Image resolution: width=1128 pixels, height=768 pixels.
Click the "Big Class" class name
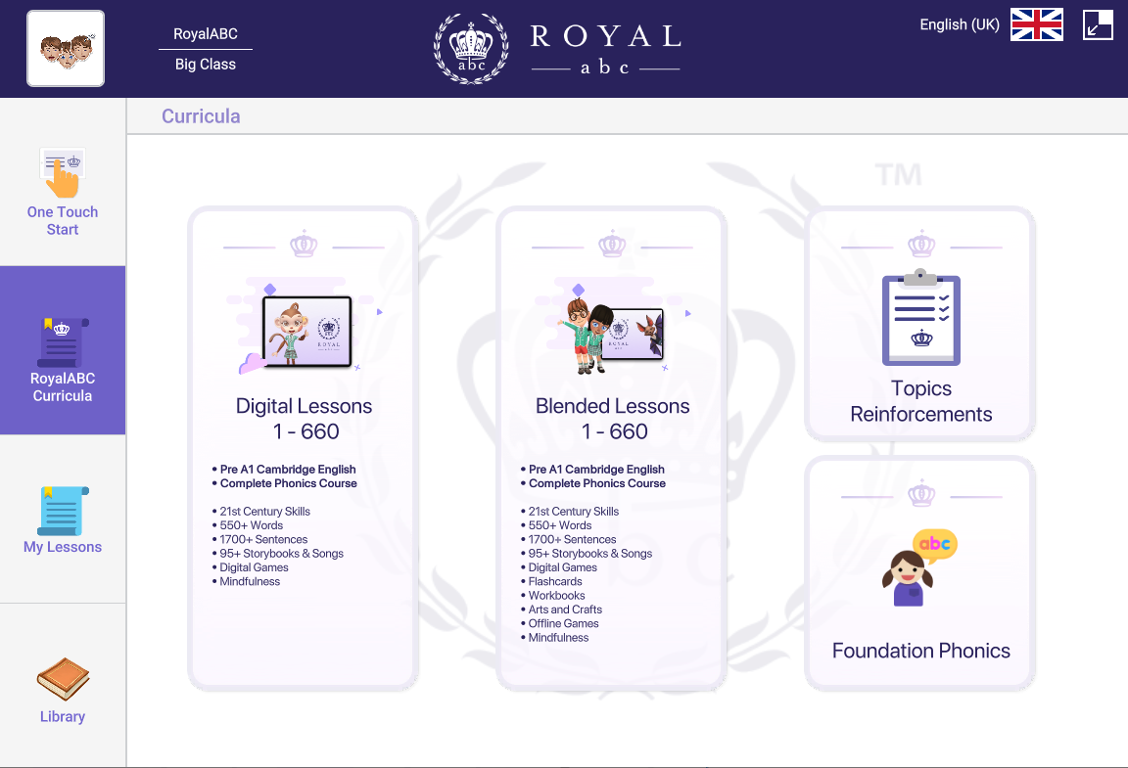tap(206, 64)
